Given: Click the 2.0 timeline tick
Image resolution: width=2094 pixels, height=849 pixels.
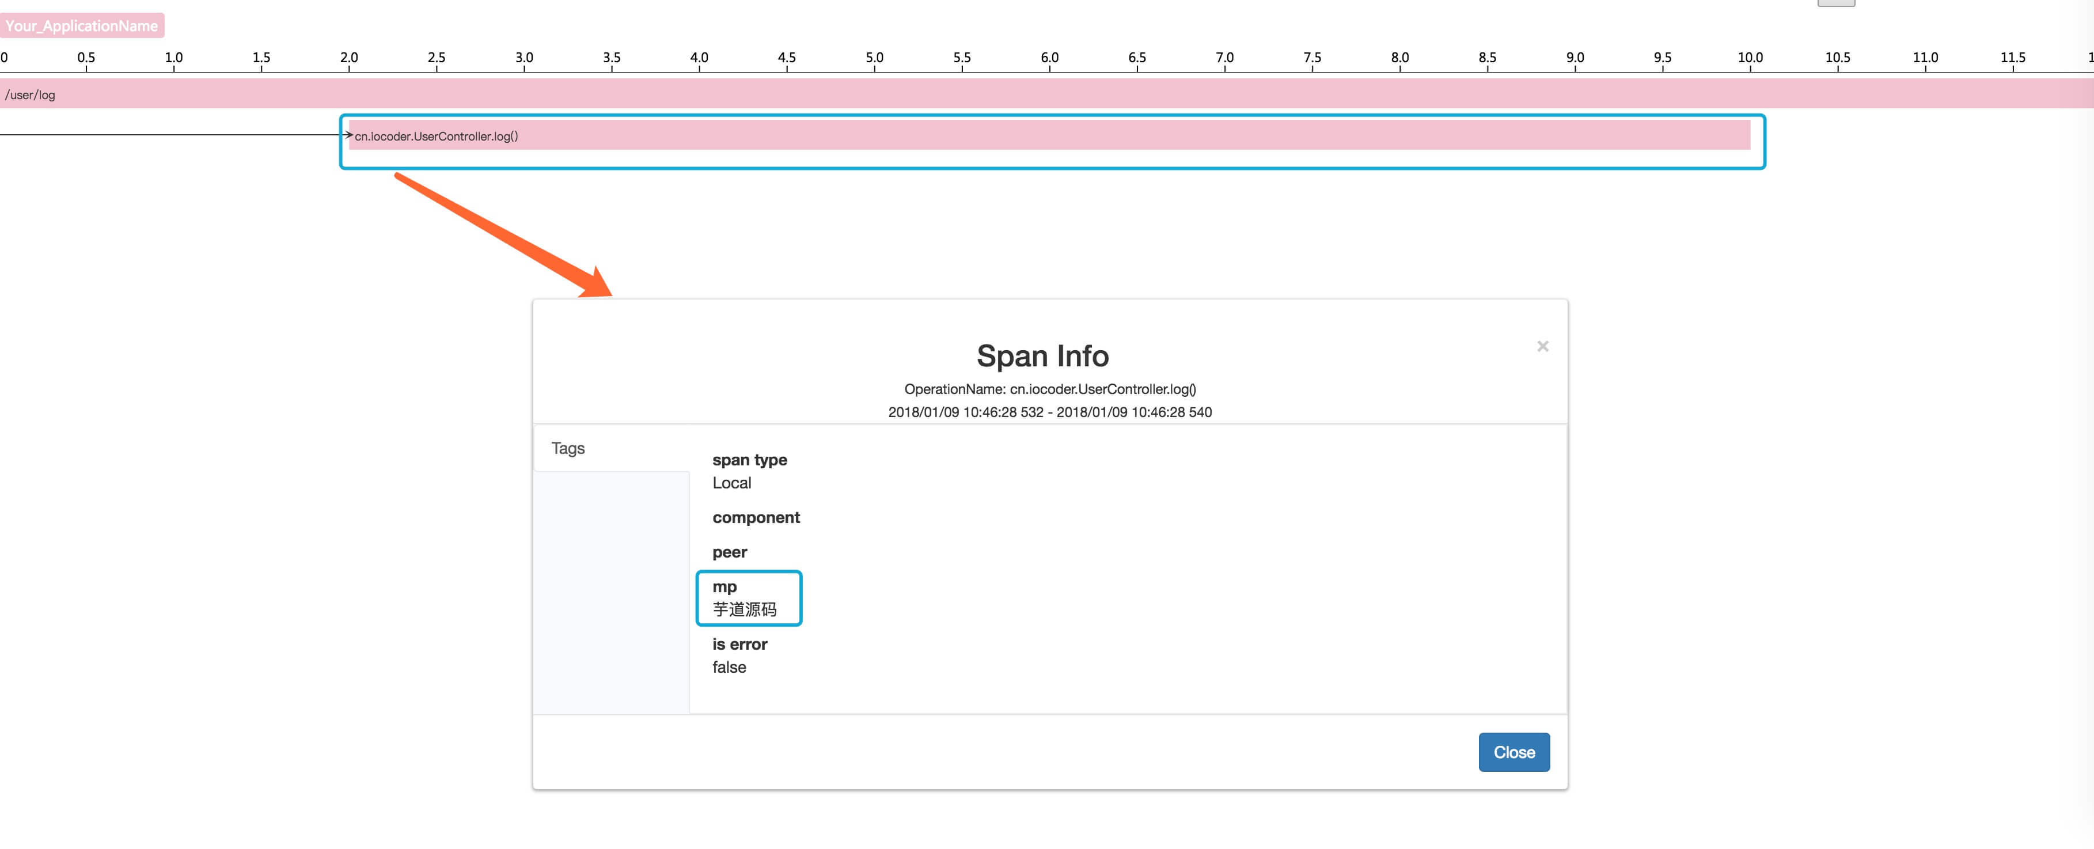Looking at the screenshot, I should pos(349,58).
